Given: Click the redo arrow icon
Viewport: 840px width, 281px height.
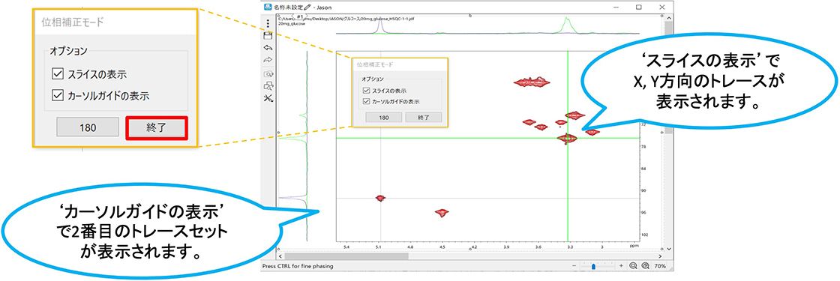Looking at the screenshot, I should (268, 59).
